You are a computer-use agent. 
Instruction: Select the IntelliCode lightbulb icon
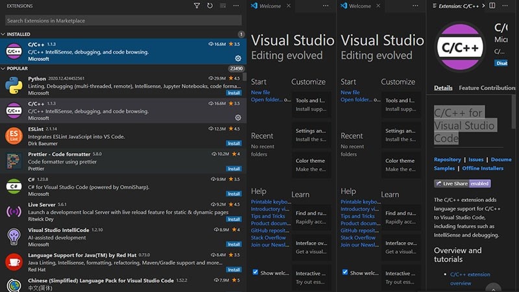point(14,237)
